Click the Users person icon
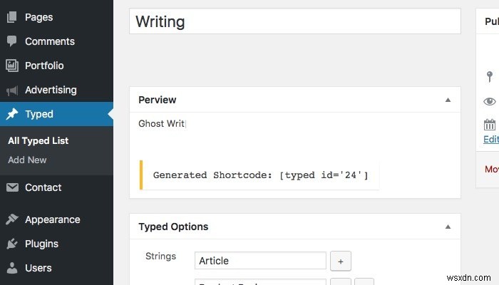This screenshot has height=285, width=499. pos(12,268)
